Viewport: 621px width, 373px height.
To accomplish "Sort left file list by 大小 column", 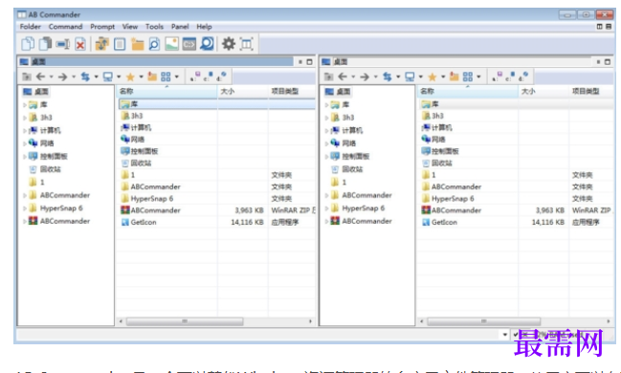I will point(242,91).
